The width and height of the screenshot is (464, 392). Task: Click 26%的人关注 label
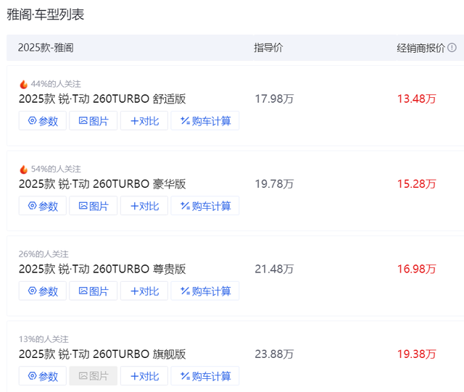click(x=43, y=254)
